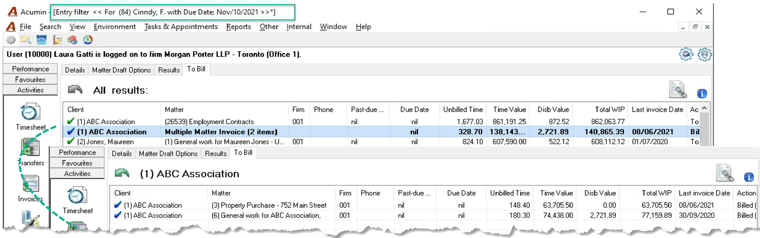
Task: Click the green back arrow beside (1) ABC Association
Action: [122, 173]
